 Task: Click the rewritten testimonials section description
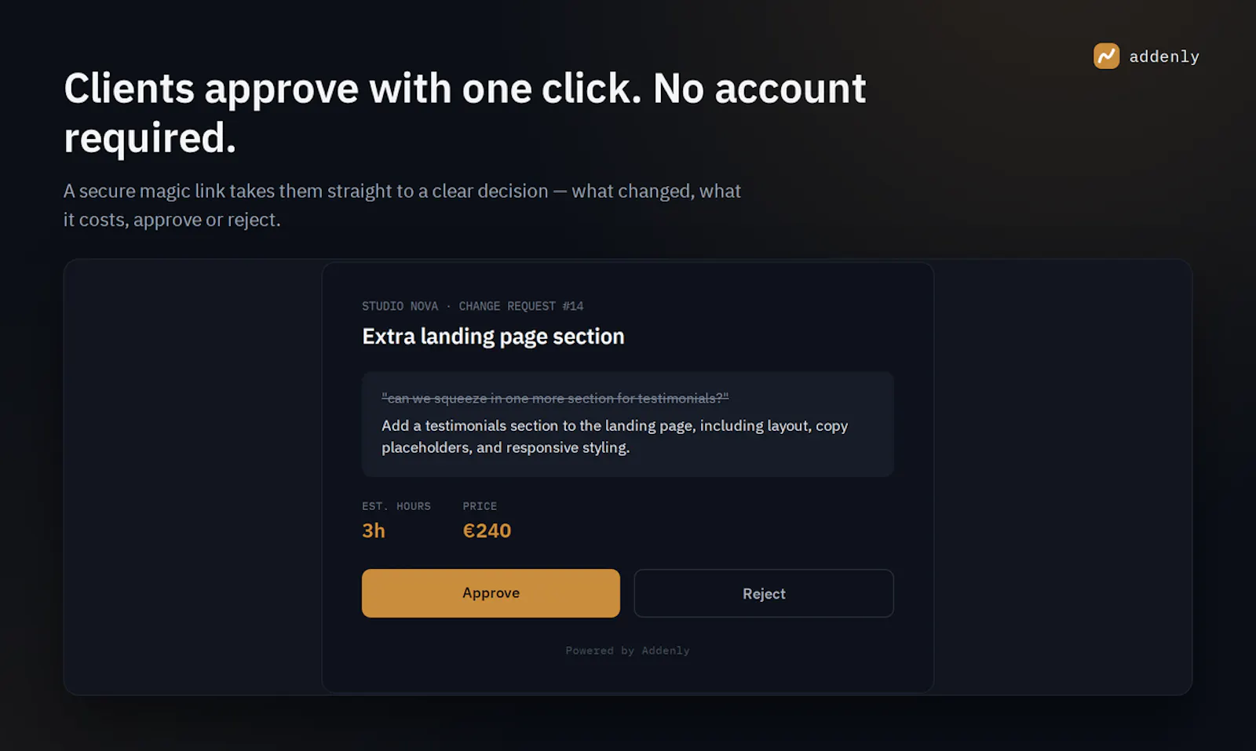point(615,436)
